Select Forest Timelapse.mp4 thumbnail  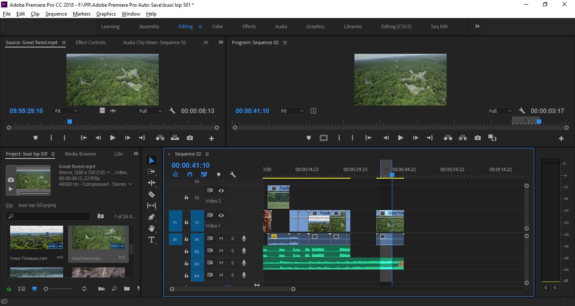coord(37,238)
